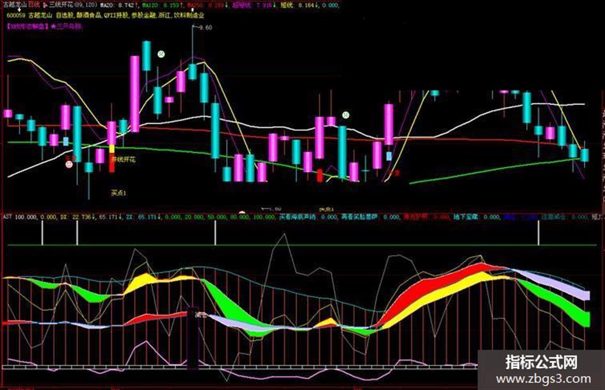The image size is (605, 390).
Task: Click the MA20: 8.742 value
Action: 119,5
